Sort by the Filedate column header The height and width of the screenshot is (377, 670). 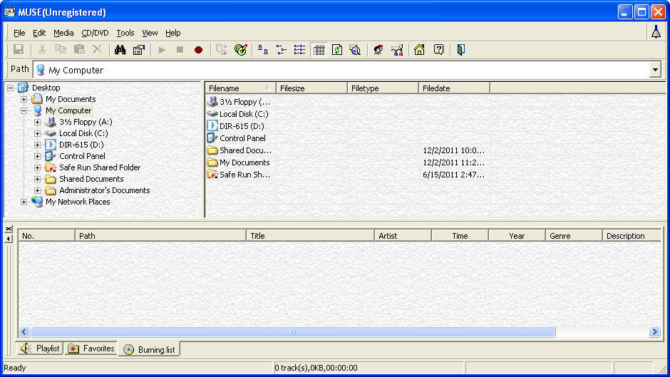pyautogui.click(x=454, y=88)
